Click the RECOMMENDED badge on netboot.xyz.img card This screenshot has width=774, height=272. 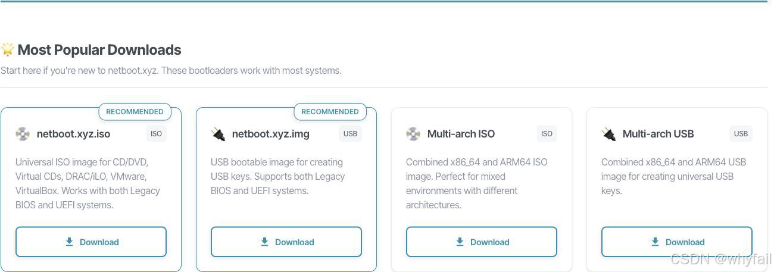(x=330, y=112)
